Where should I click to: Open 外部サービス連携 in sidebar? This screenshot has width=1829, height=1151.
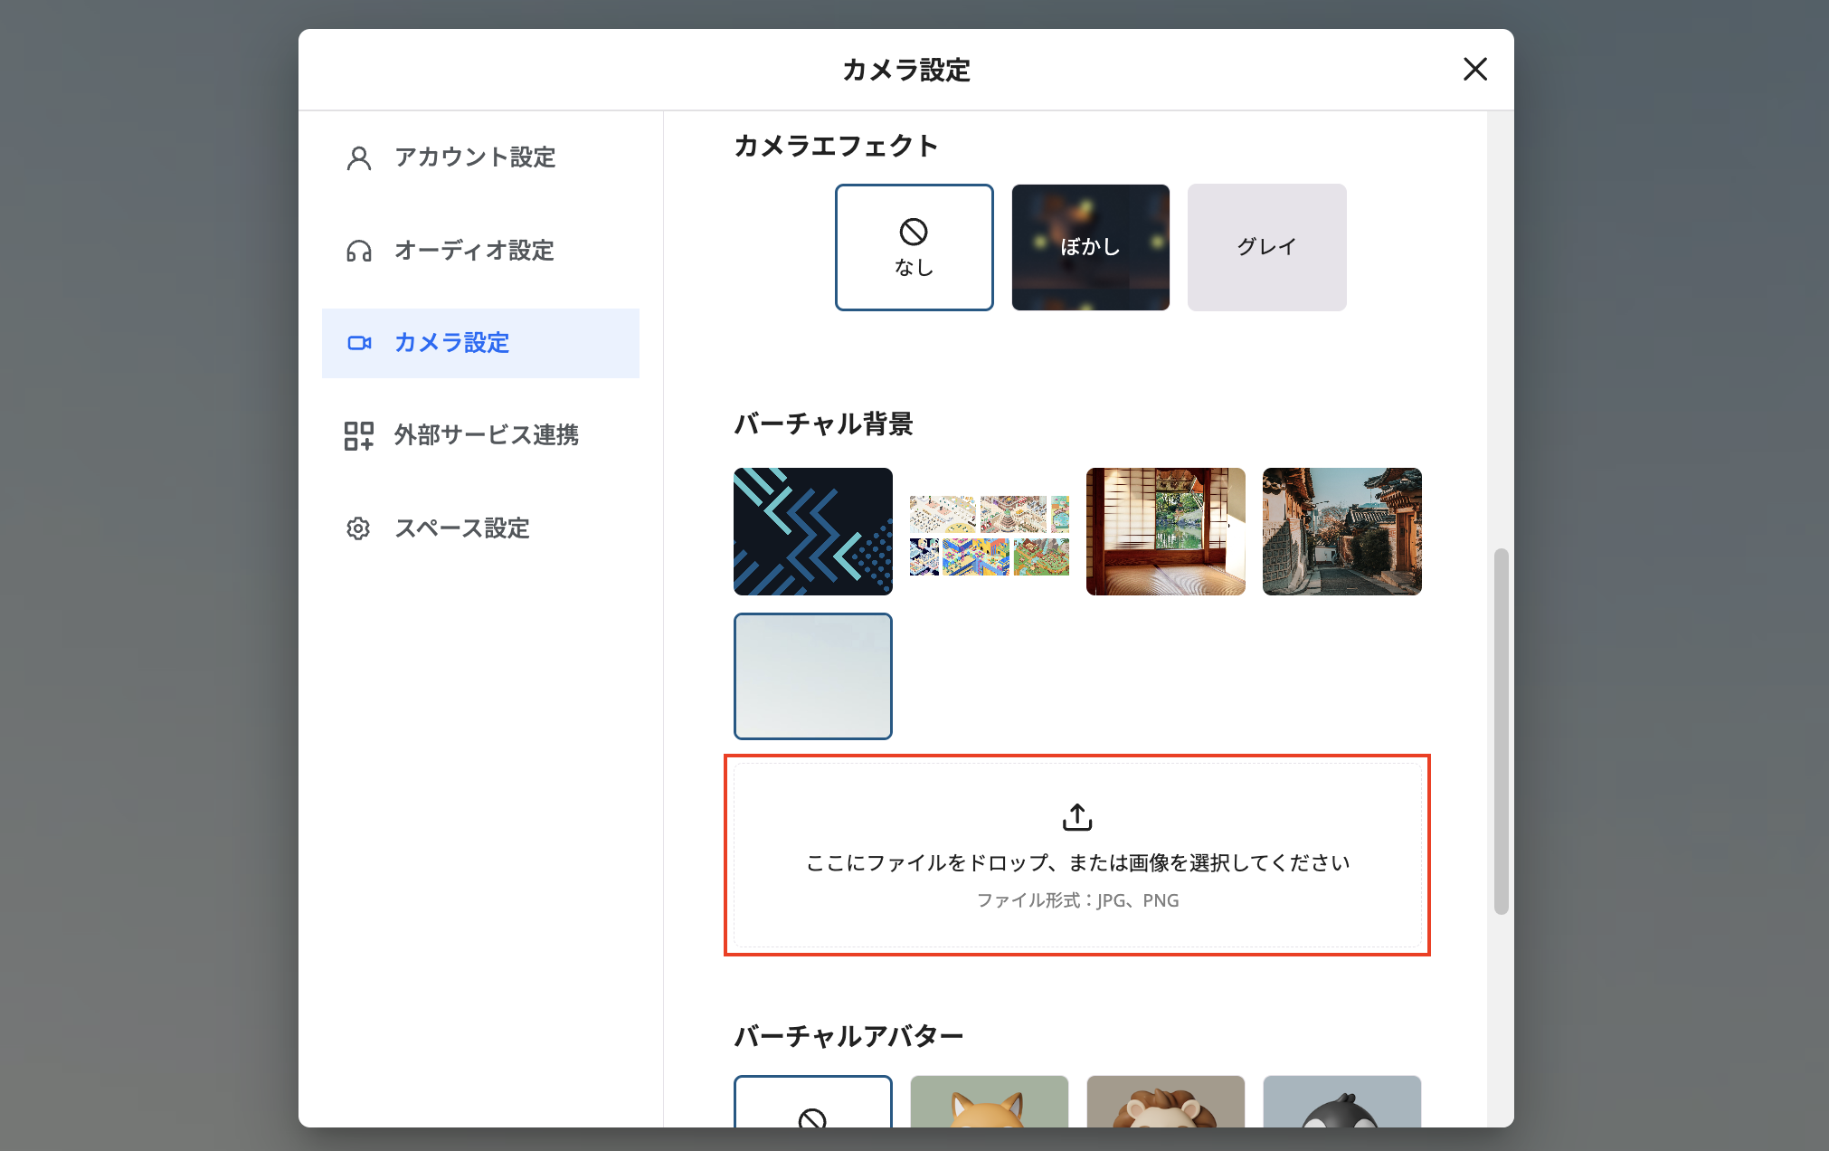point(480,435)
